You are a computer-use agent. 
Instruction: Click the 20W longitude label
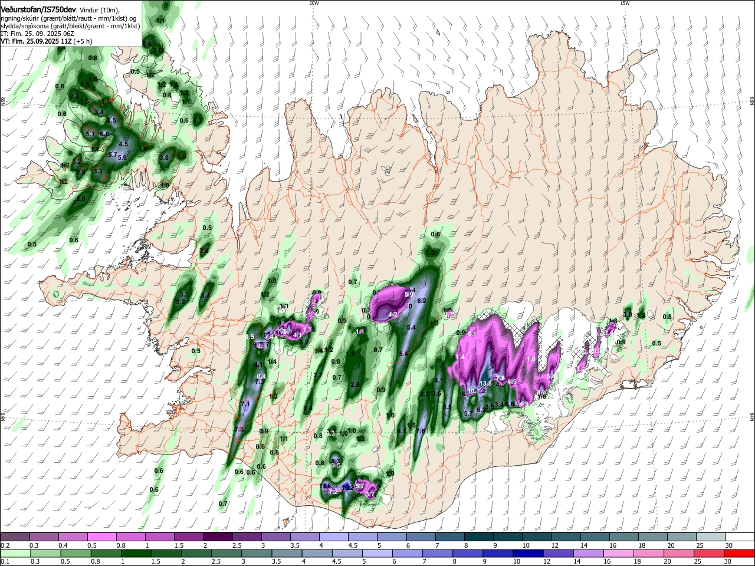tap(314, 3)
